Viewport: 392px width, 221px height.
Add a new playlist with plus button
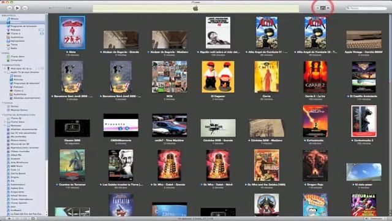pos(10,219)
